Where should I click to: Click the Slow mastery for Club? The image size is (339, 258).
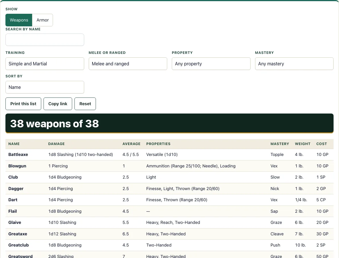click(x=275, y=177)
